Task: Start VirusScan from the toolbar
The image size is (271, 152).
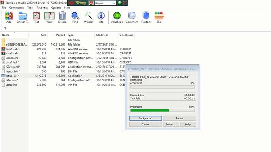Action: click(117, 17)
